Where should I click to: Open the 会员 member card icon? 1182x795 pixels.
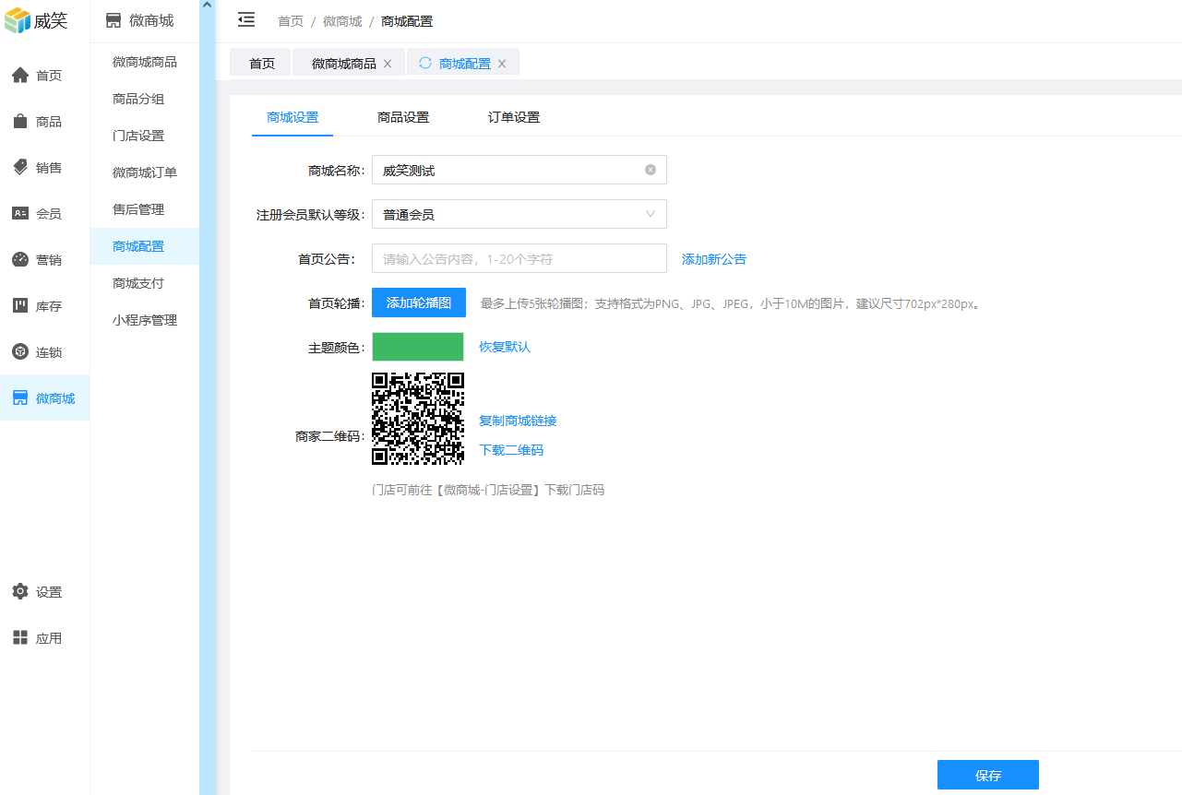click(20, 214)
